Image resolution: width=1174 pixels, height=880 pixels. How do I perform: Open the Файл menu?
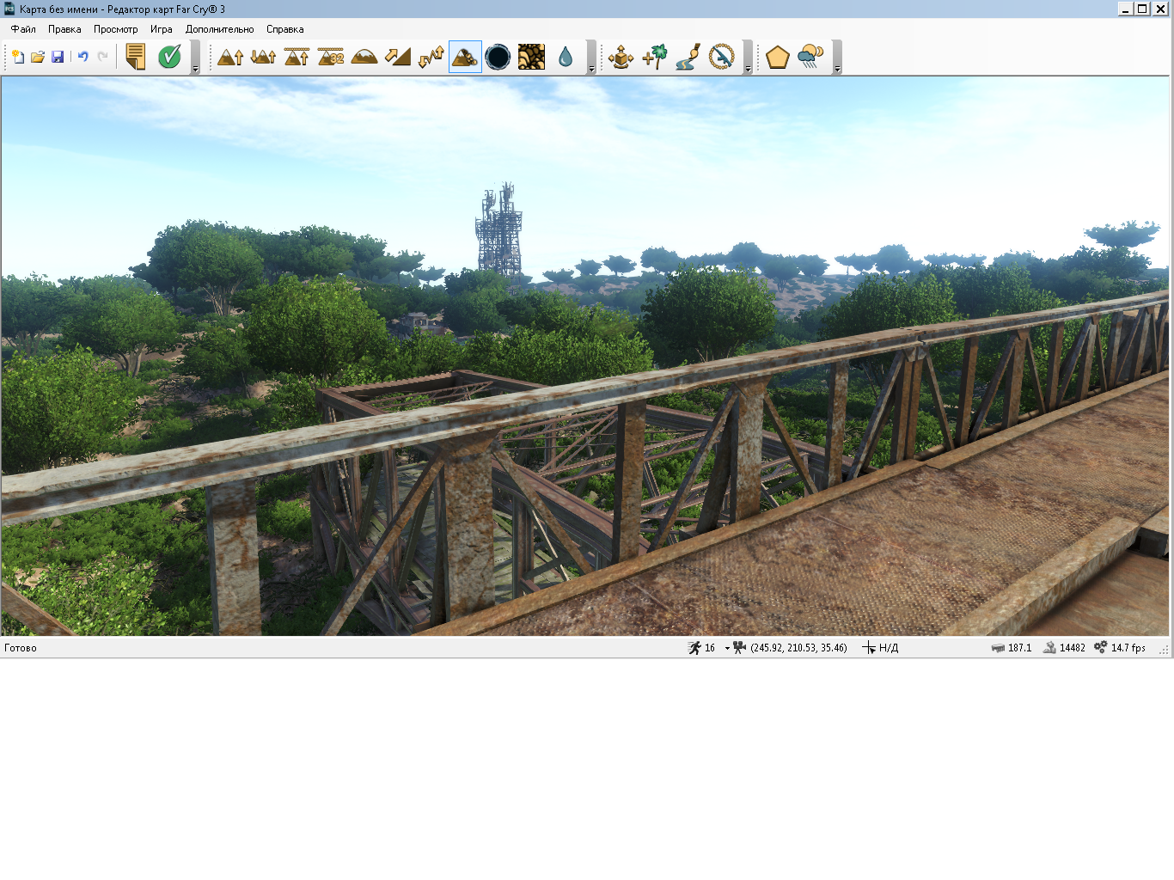[23, 29]
